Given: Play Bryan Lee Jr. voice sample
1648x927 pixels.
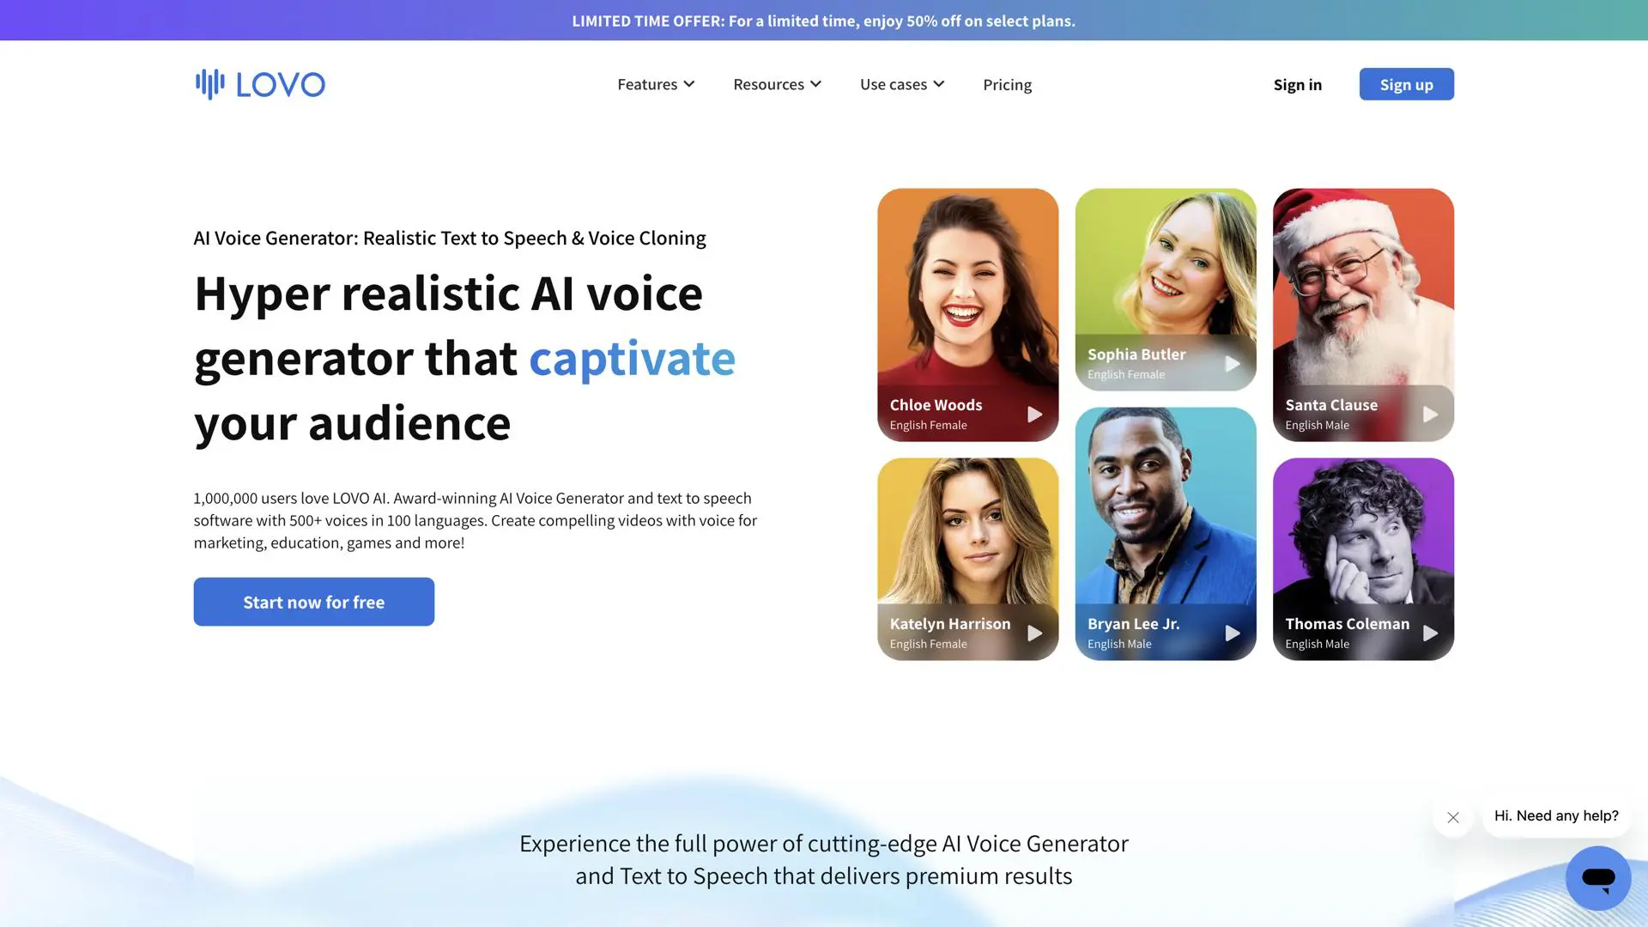Looking at the screenshot, I should (x=1232, y=633).
